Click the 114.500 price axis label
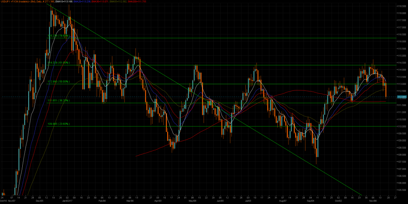The image size is (408, 204). click(402, 63)
